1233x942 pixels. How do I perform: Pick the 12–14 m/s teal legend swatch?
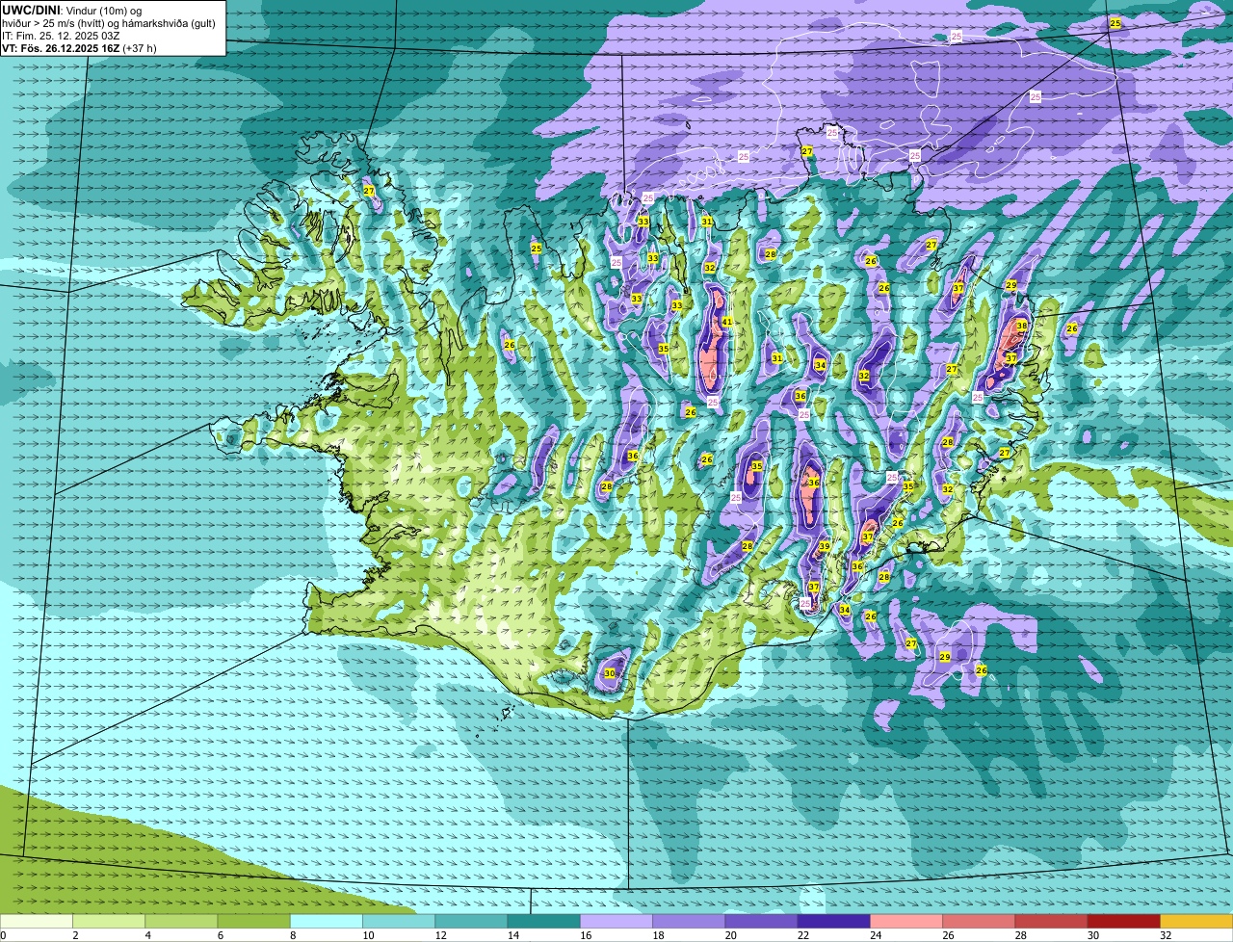471,922
